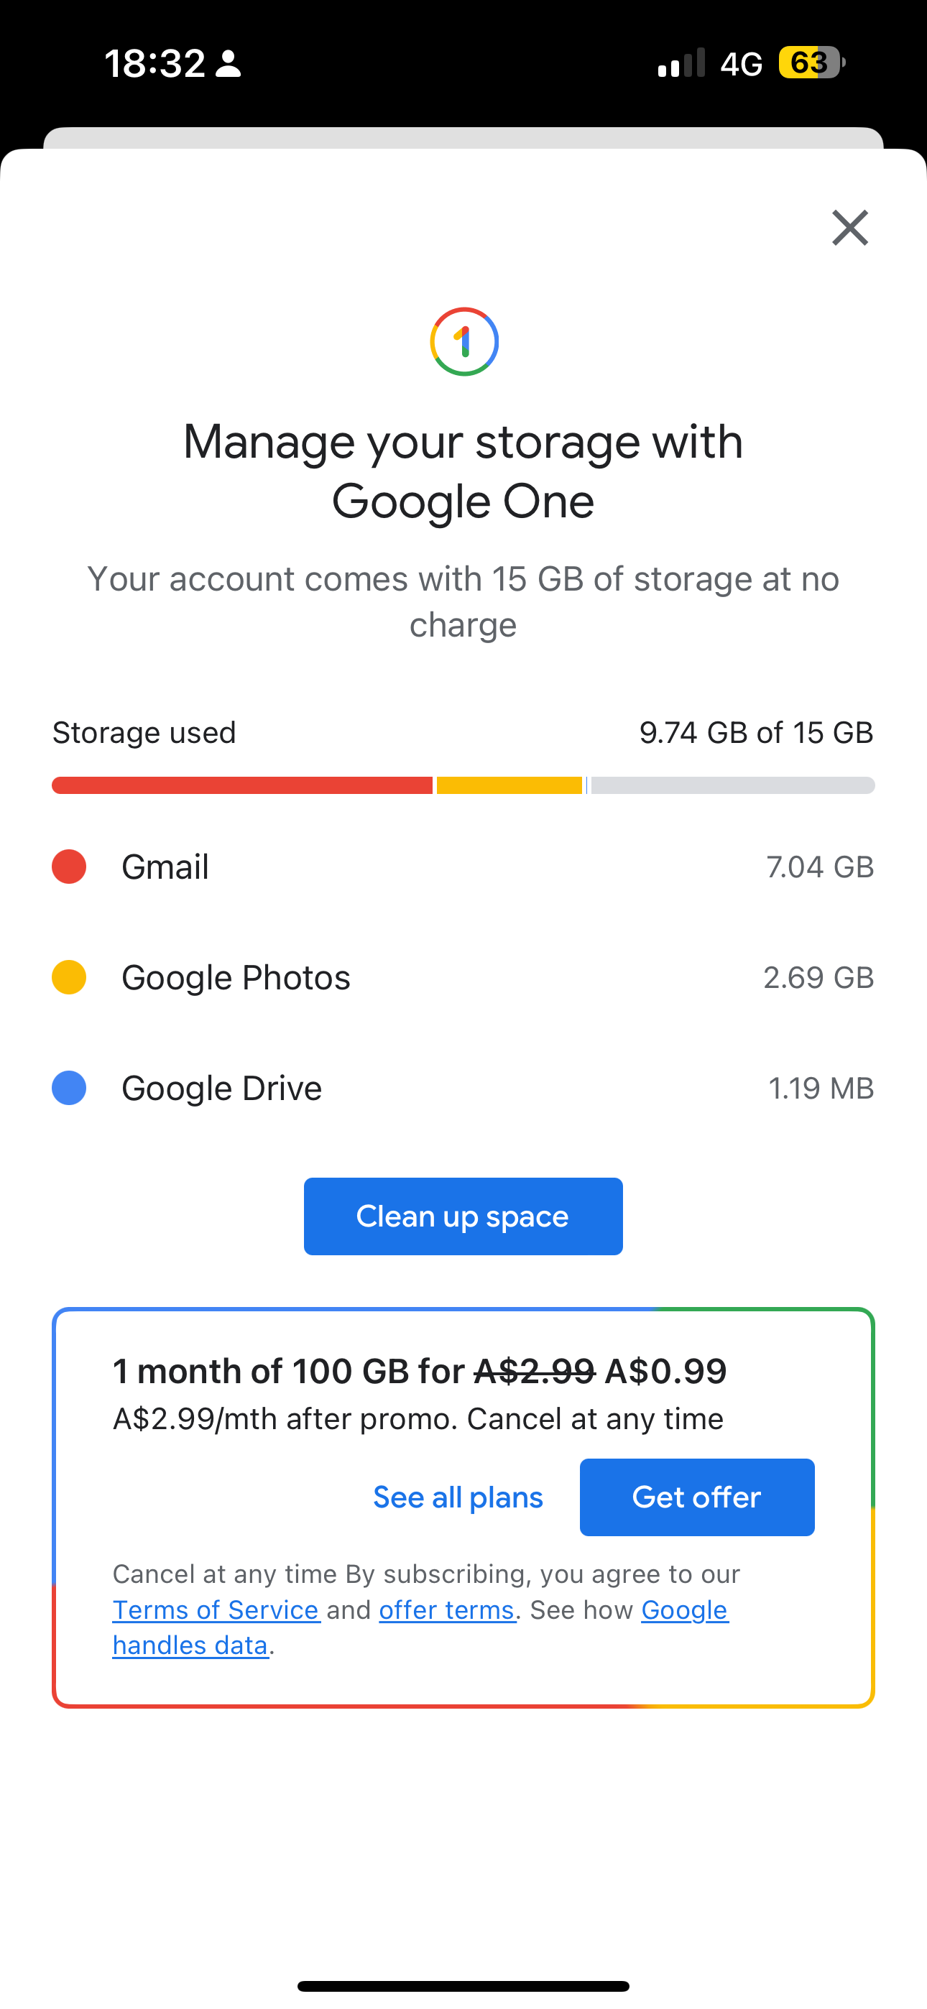Screen dimensions: 927x2009
Task: Tap the person icon beside the clock
Action: pyautogui.click(x=228, y=64)
